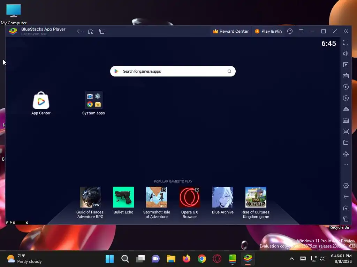
Task: Open game controls keyboard icon
Action: [x=346, y=76]
